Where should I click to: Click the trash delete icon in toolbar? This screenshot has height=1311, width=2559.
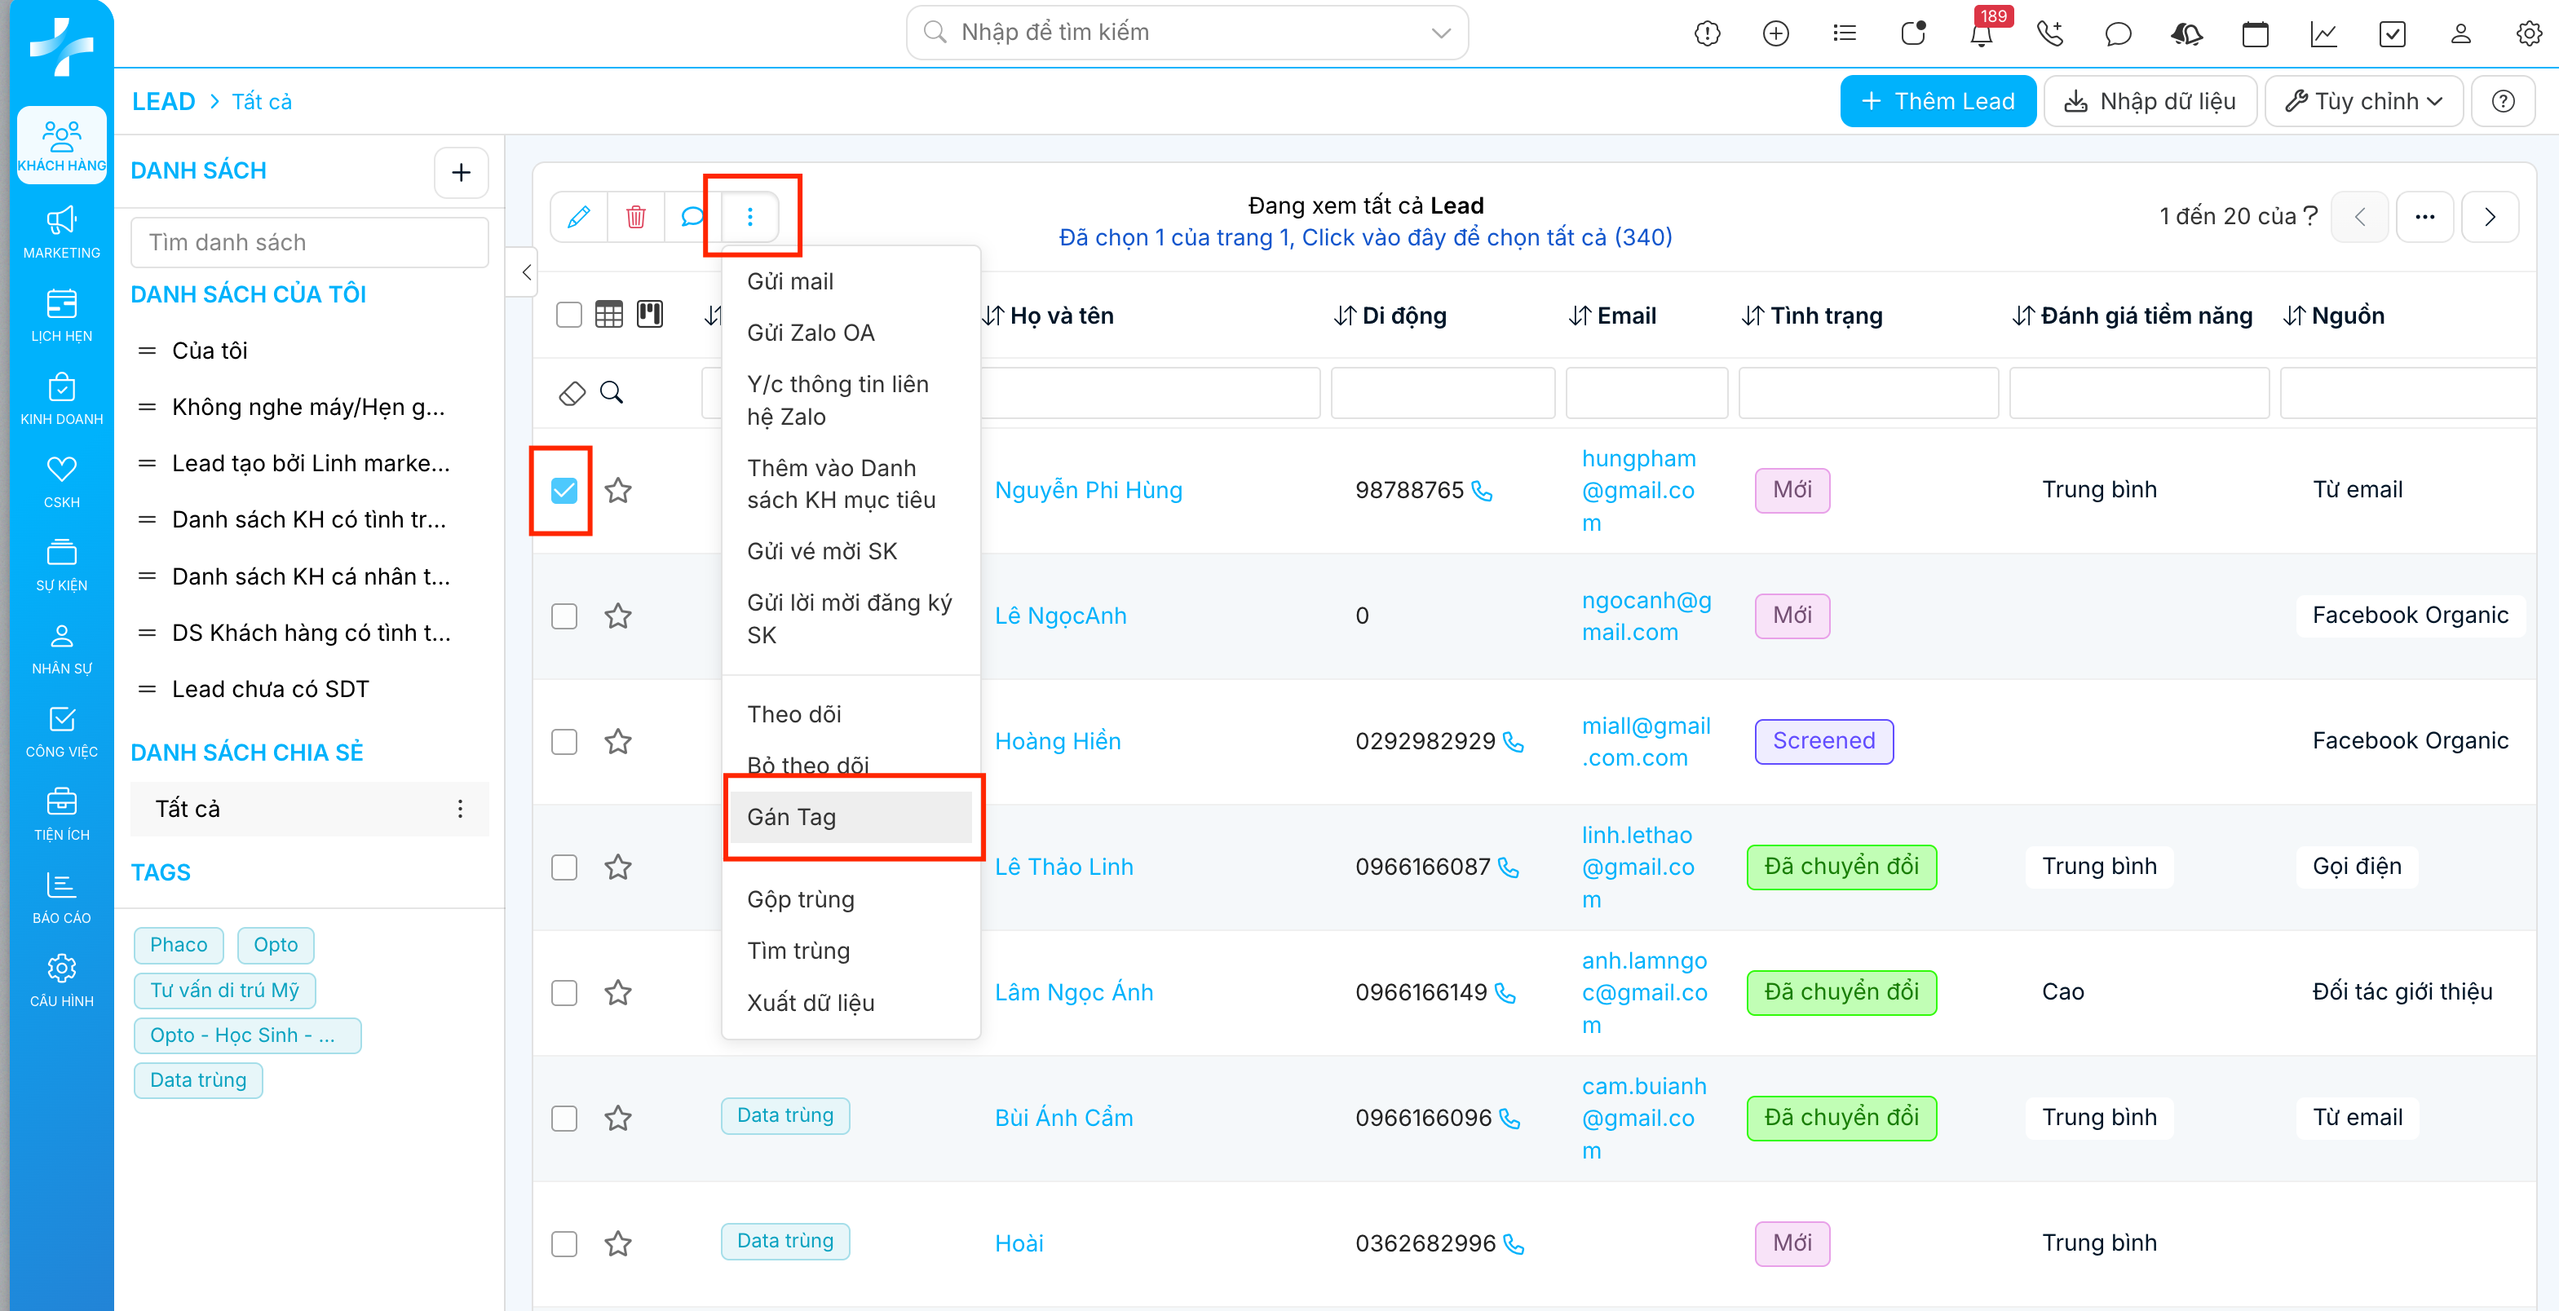[636, 217]
